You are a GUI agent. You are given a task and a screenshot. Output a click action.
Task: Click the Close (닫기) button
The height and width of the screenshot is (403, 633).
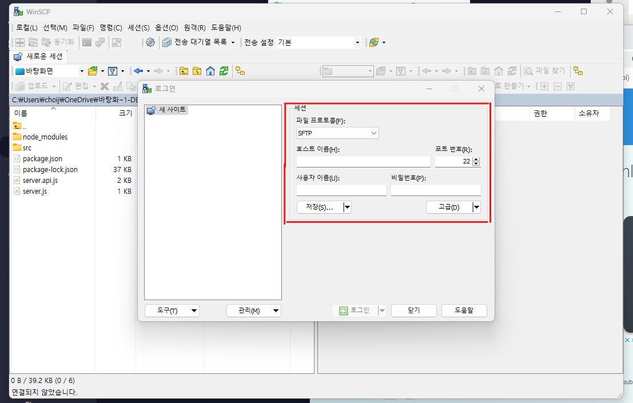(414, 310)
